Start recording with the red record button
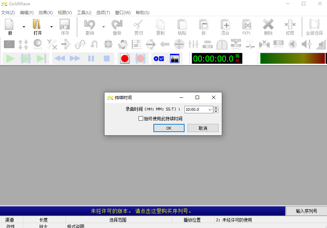 tap(125, 58)
